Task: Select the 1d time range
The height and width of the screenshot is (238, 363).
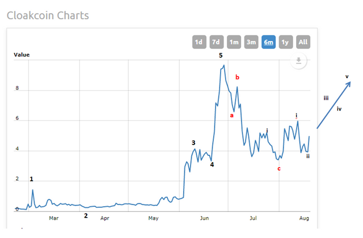Action: pyautogui.click(x=199, y=42)
